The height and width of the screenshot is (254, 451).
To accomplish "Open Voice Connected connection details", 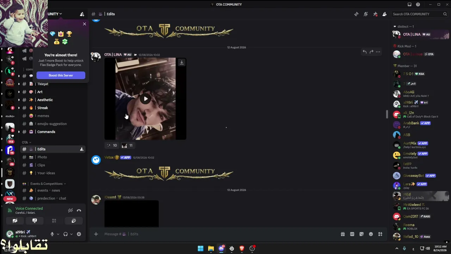I will click(29, 208).
